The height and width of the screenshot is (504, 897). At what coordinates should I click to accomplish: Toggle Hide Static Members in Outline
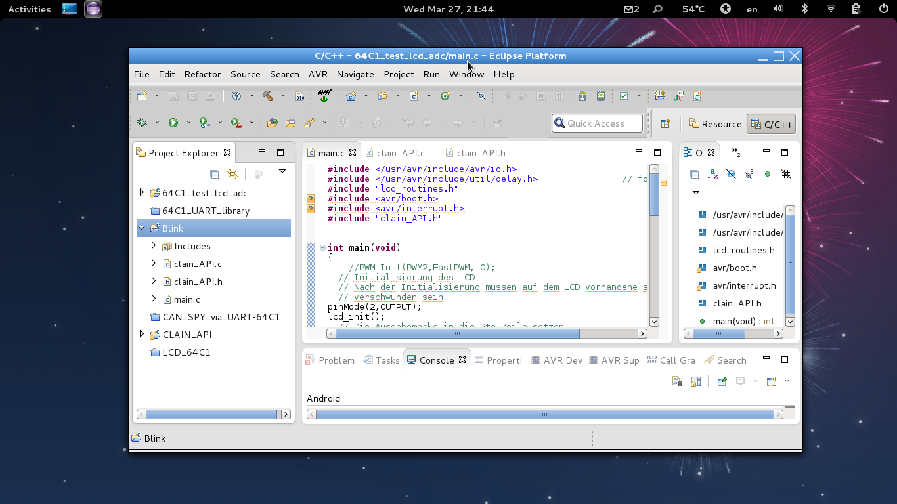point(749,174)
